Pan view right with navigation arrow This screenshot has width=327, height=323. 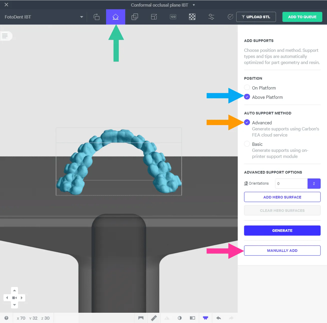22,298
